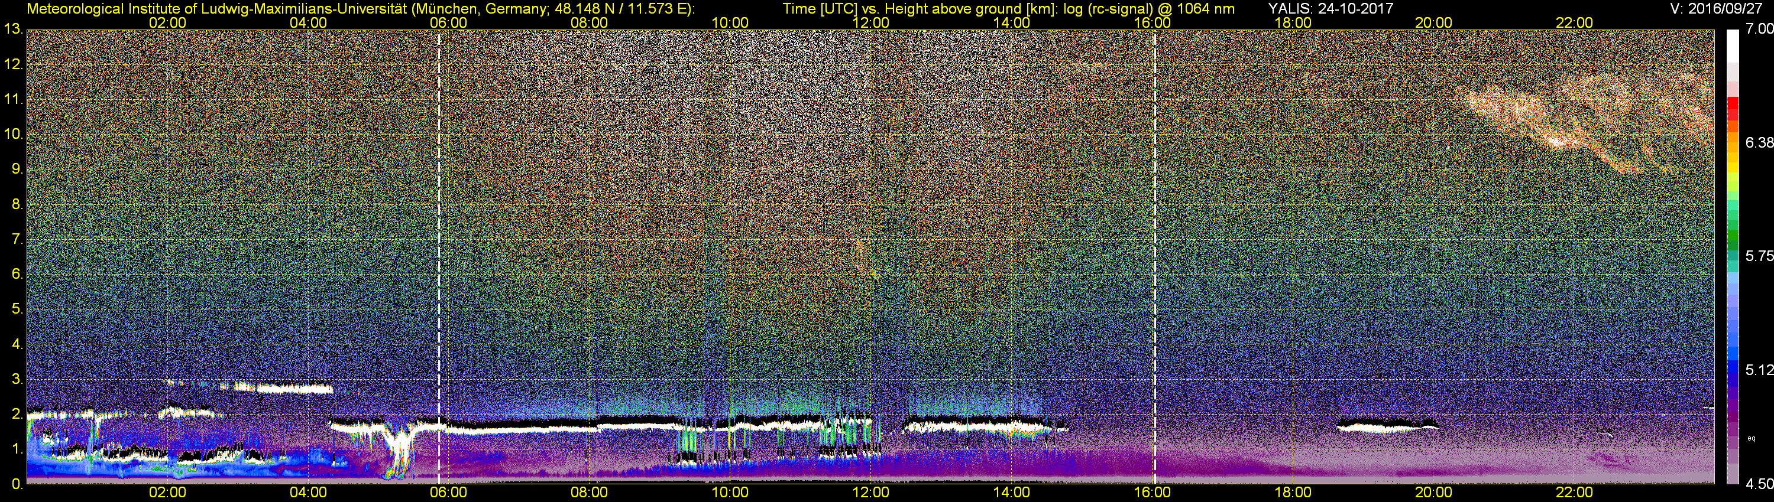Click the white dashed line near 06:00
Viewport: 1774px width, 502px height.
coord(439,256)
